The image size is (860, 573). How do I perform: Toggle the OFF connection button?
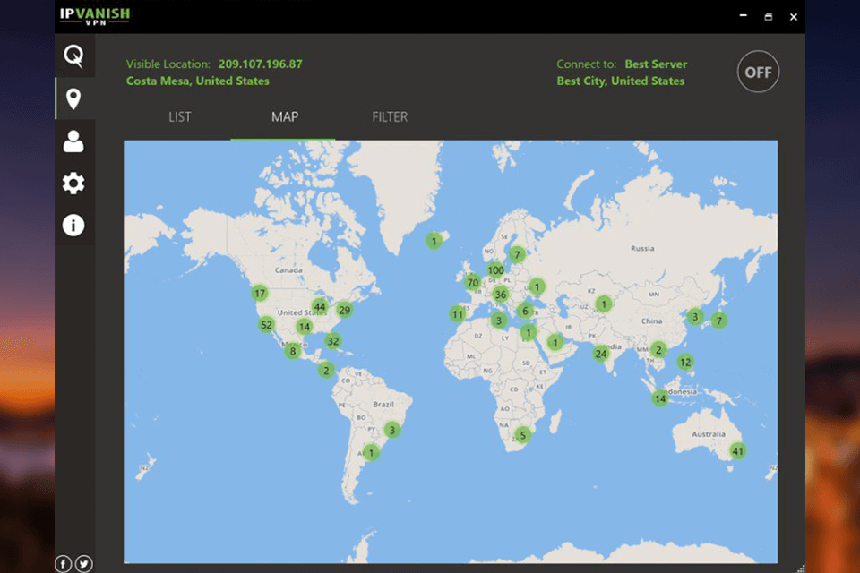pyautogui.click(x=758, y=72)
